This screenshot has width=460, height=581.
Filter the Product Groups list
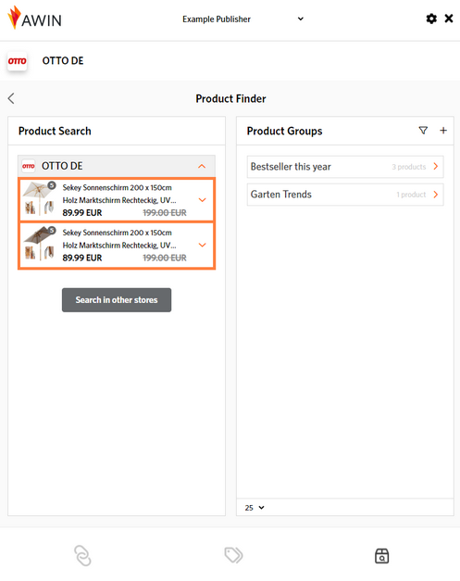click(x=423, y=131)
